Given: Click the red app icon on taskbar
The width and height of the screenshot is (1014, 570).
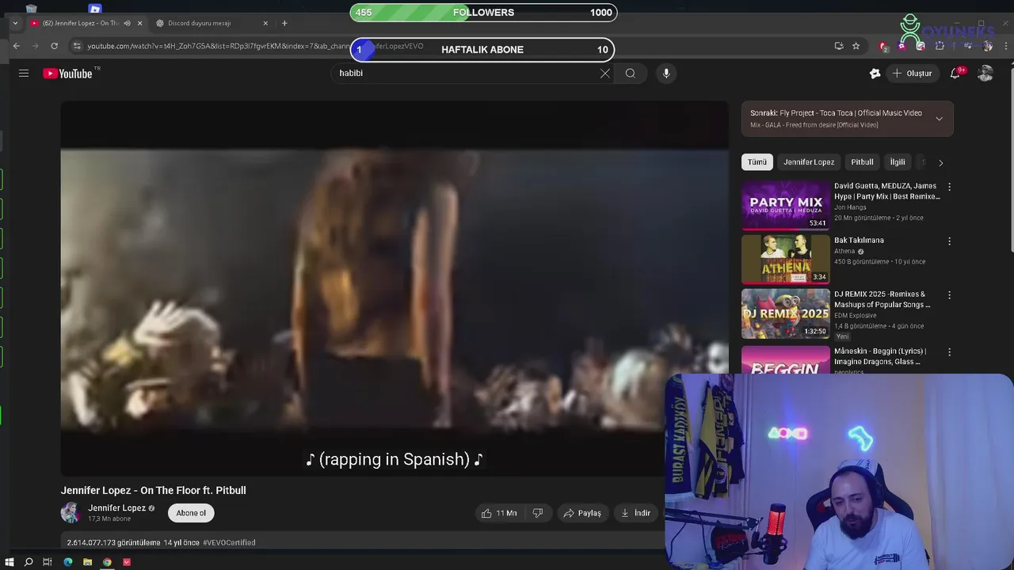Looking at the screenshot, I should coord(127,562).
